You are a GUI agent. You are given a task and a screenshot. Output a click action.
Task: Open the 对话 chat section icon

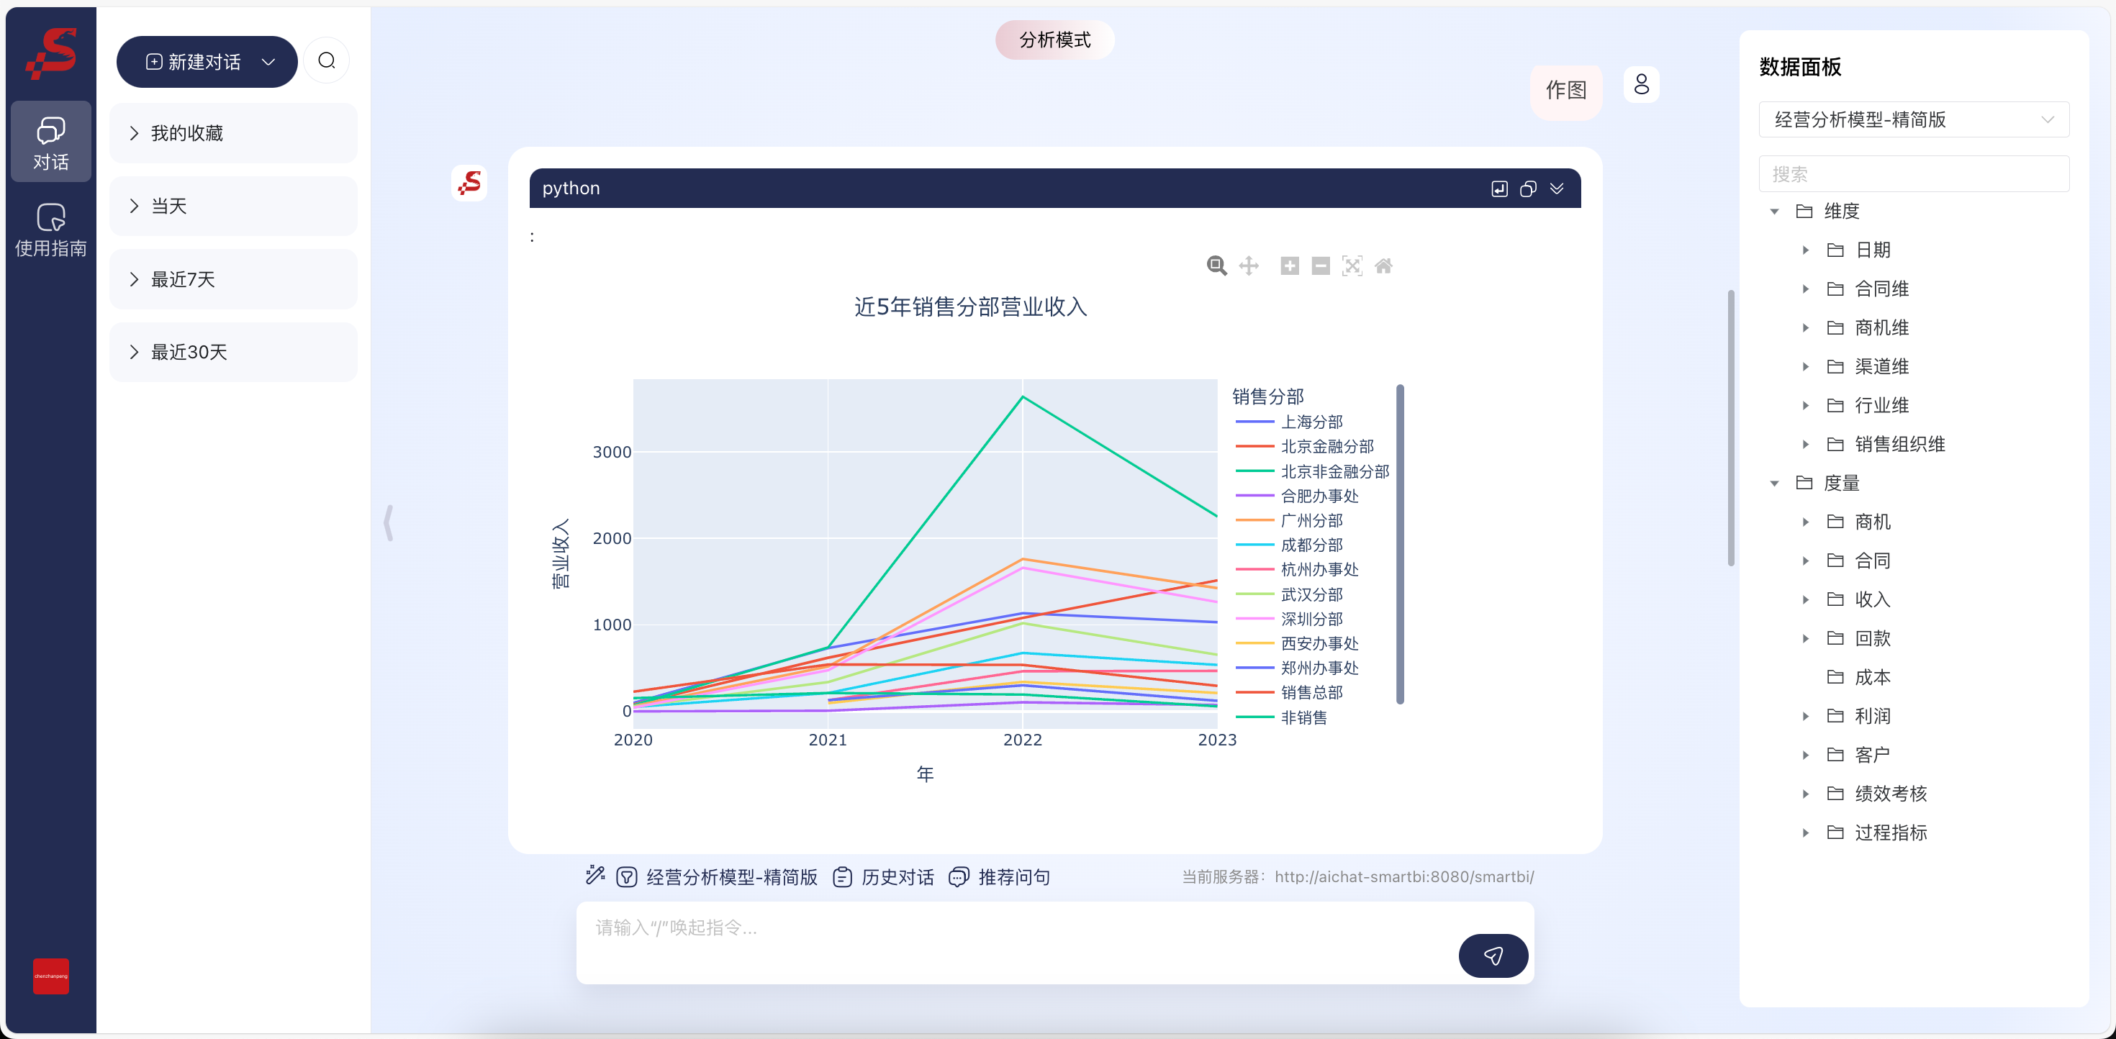coord(51,130)
